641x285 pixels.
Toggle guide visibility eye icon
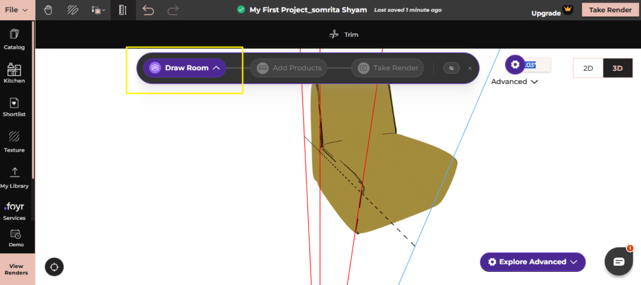pos(451,68)
